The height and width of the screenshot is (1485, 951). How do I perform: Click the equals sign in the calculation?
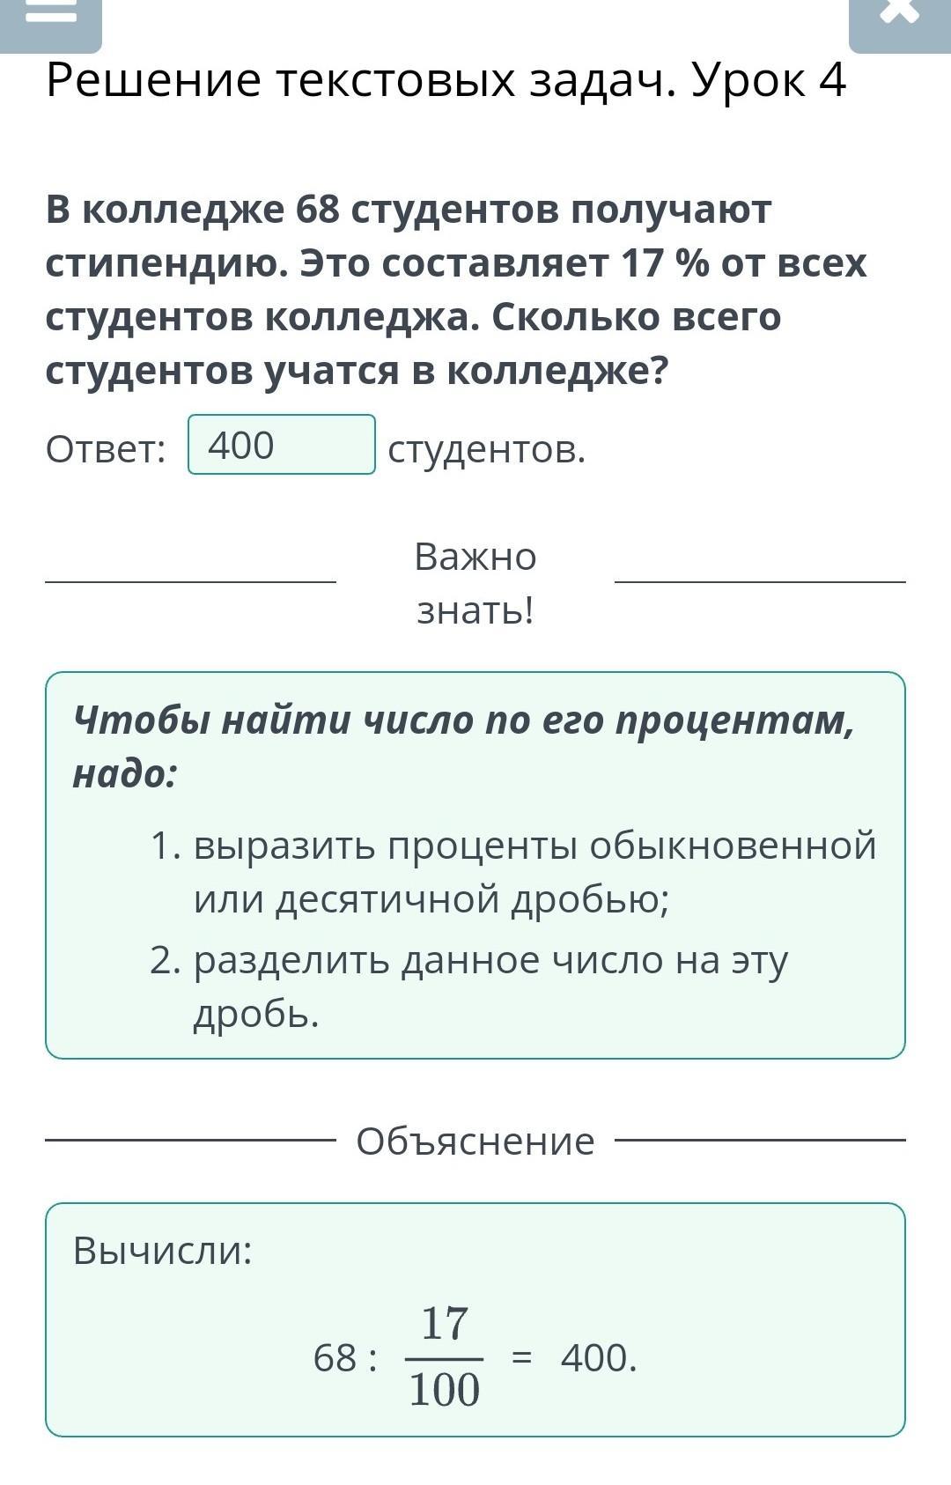[x=522, y=1358]
